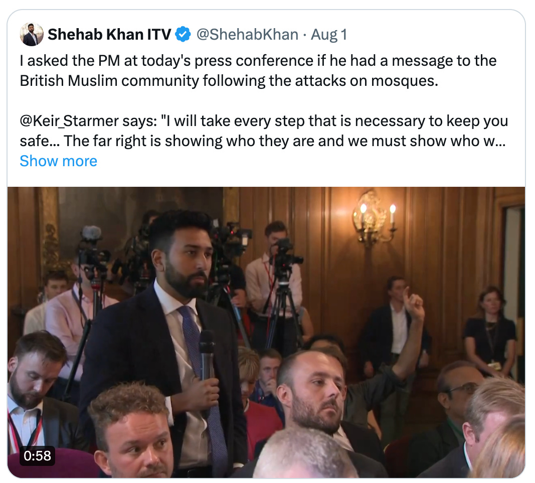Open Shehab Khan's profile avatar
Screen dimensions: 535x483
[32, 35]
